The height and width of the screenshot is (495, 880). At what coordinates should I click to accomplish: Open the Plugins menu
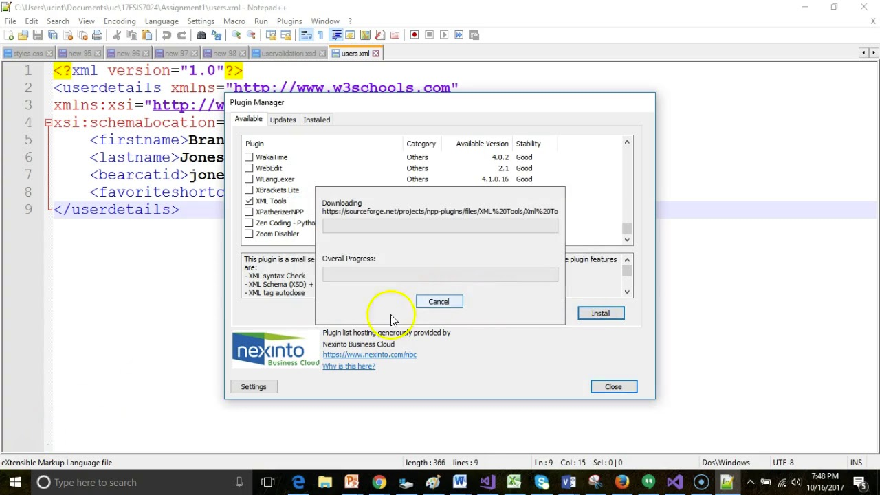[x=289, y=21]
